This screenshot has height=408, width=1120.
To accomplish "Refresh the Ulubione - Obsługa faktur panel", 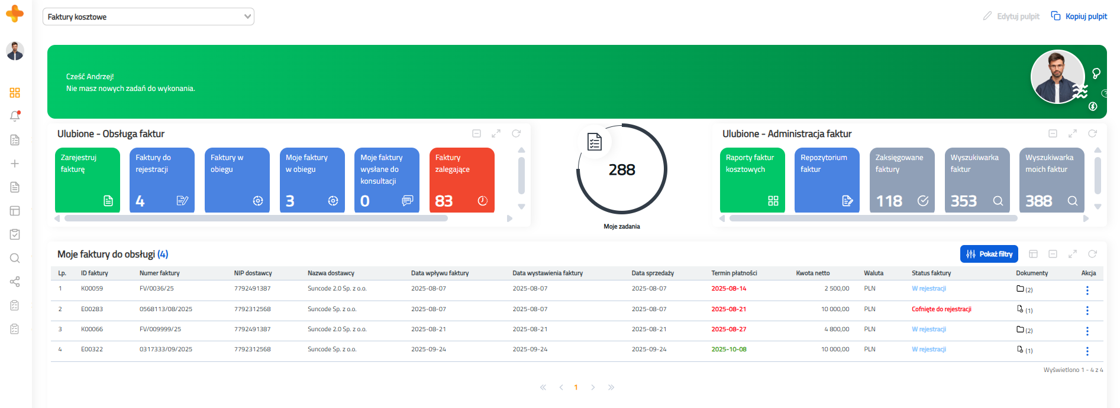I will pyautogui.click(x=516, y=133).
